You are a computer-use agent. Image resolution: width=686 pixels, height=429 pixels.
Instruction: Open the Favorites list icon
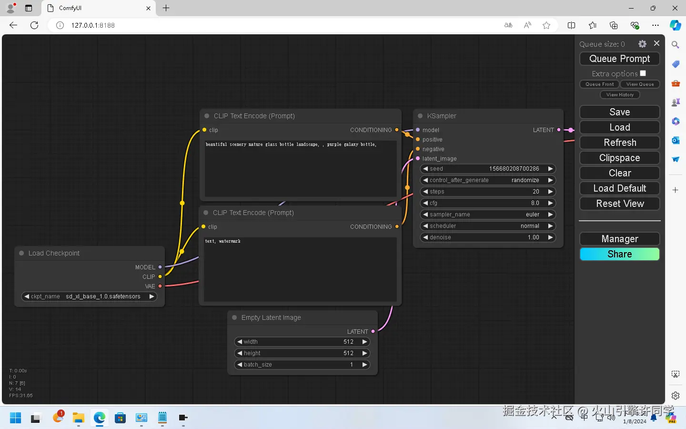pos(593,25)
